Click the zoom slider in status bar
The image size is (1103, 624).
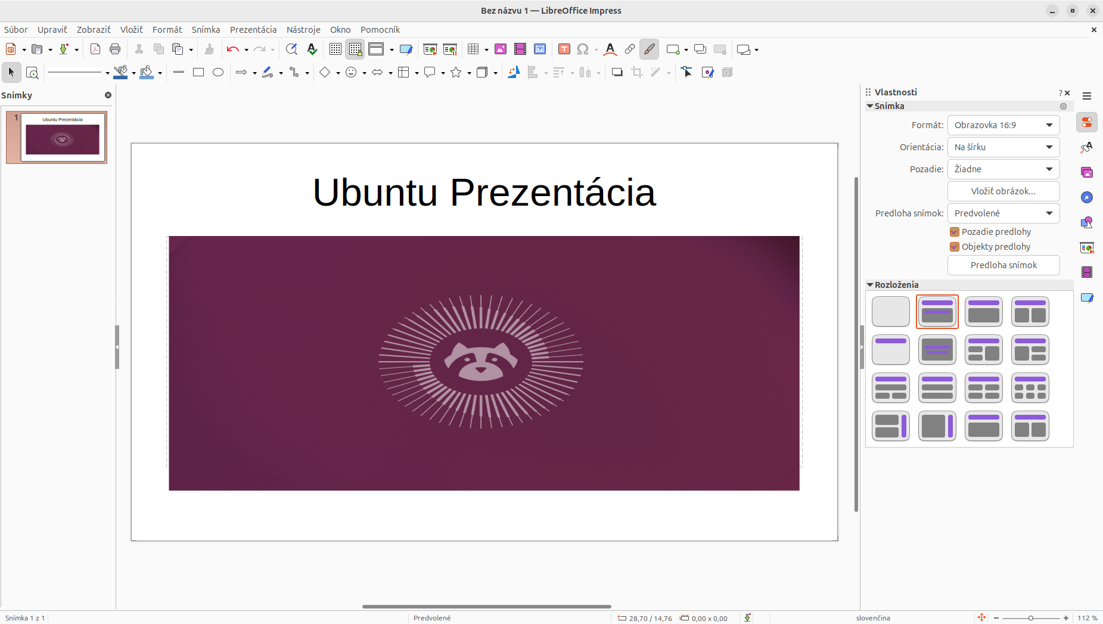(1031, 618)
